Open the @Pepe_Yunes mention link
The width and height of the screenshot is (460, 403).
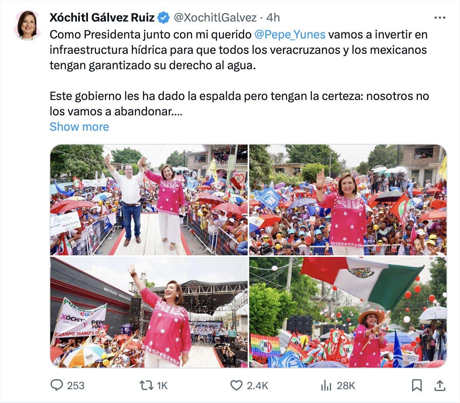pyautogui.click(x=290, y=34)
